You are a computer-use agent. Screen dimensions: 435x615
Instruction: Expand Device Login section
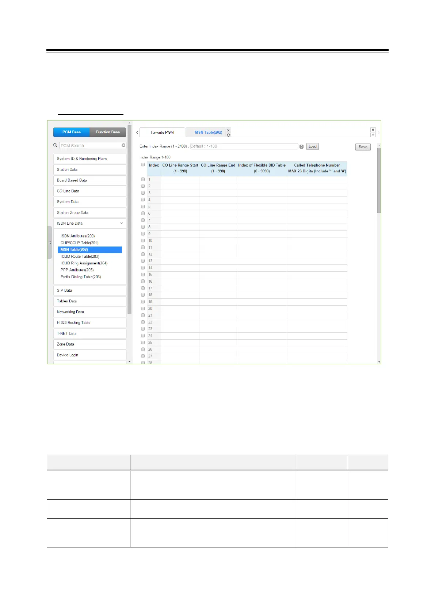pyautogui.click(x=90, y=355)
